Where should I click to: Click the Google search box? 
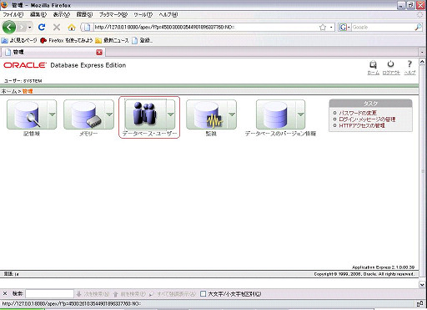pyautogui.click(x=383, y=28)
